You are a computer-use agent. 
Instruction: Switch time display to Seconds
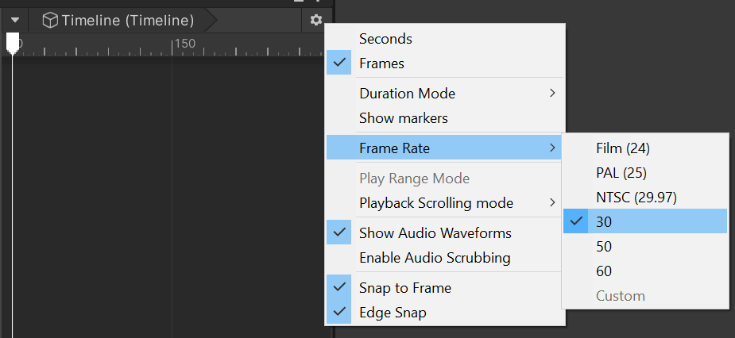point(385,38)
